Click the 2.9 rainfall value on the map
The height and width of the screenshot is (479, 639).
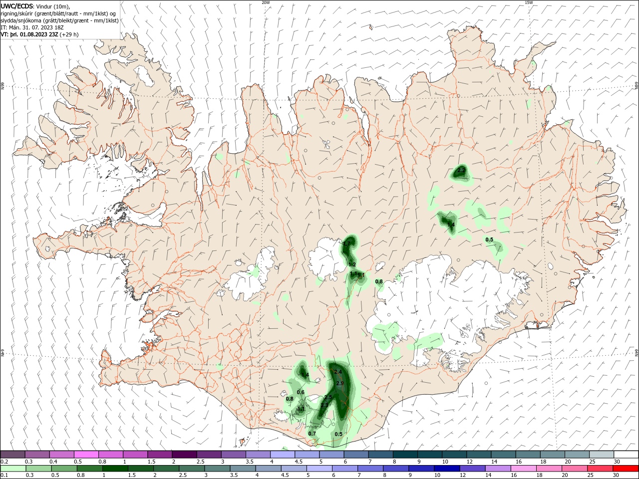point(340,383)
